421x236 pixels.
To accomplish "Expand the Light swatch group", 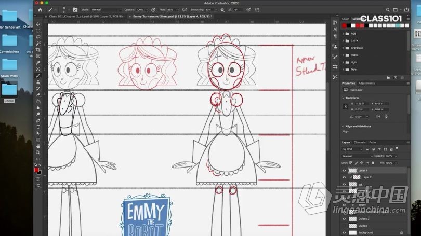I will click(343, 62).
